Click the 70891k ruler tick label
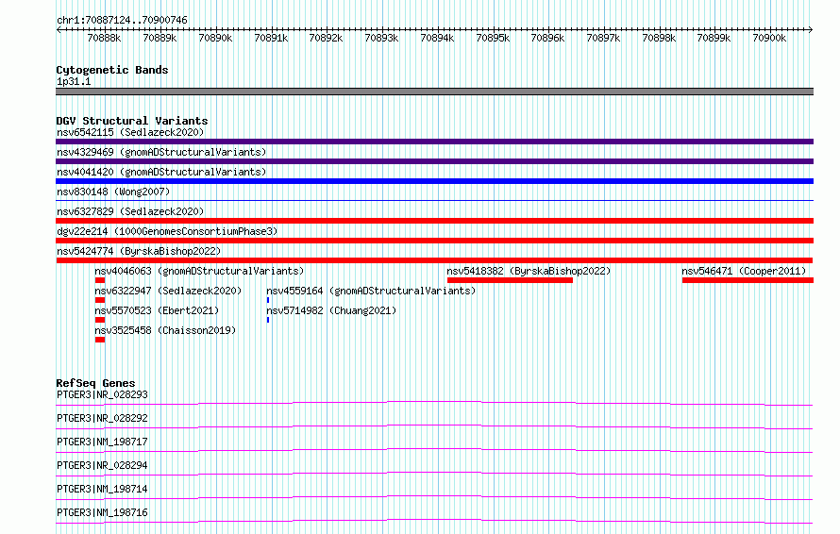The width and height of the screenshot is (840, 534). (x=271, y=38)
